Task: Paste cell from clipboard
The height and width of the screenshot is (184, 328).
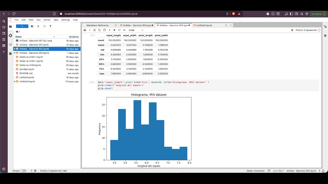Action: (105, 30)
